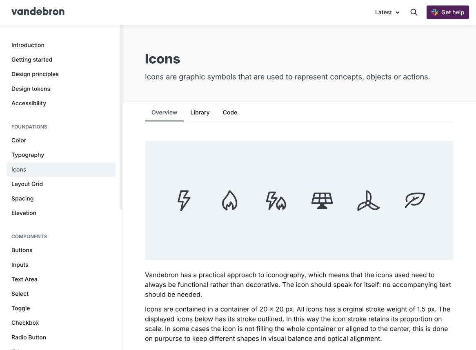Open the Select component page
Image resolution: width=476 pixels, height=350 pixels.
click(x=20, y=294)
